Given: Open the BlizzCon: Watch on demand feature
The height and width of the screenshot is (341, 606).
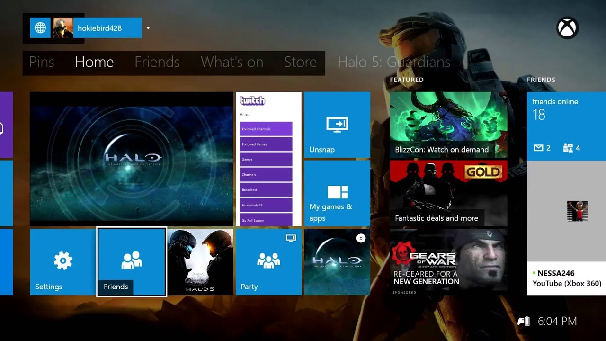Looking at the screenshot, I should [x=448, y=125].
